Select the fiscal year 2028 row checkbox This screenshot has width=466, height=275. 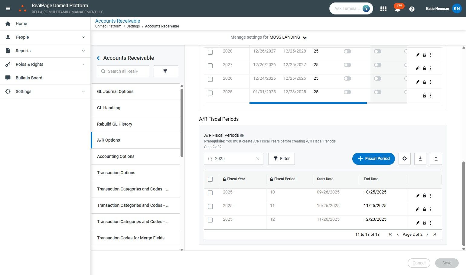pyautogui.click(x=210, y=52)
